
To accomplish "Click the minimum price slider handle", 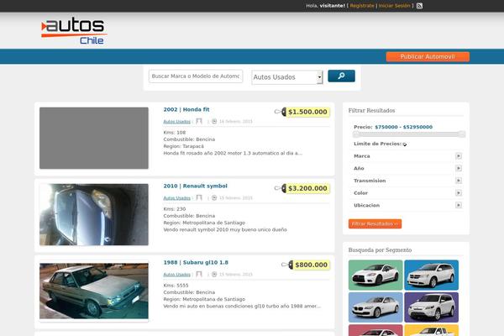I will (355, 134).
